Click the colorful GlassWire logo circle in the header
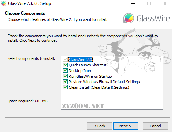The image size is (173, 133). pyautogui.click(x=129, y=18)
